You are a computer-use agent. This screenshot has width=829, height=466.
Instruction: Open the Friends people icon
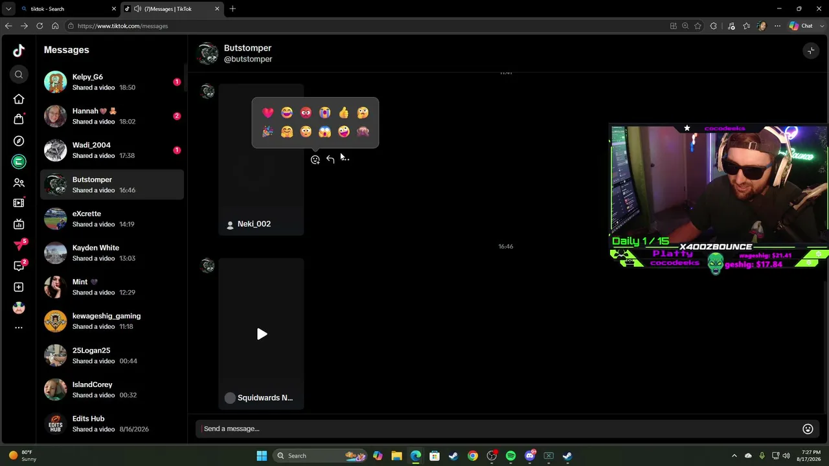pyautogui.click(x=19, y=183)
